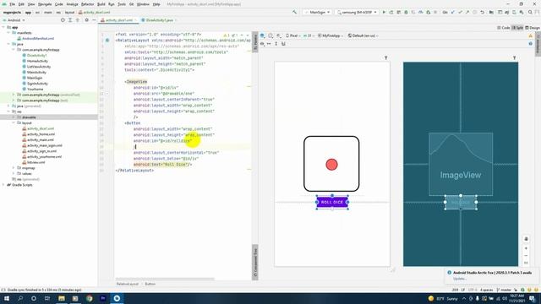This screenshot has width=541, height=304.
Task: Click the Button breadcrumb below the editor
Action: point(150,284)
